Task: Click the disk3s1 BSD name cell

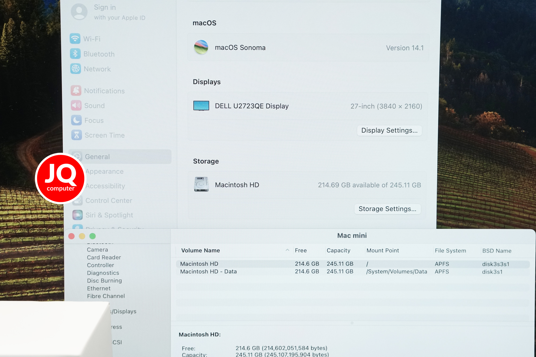Action: 492,272
